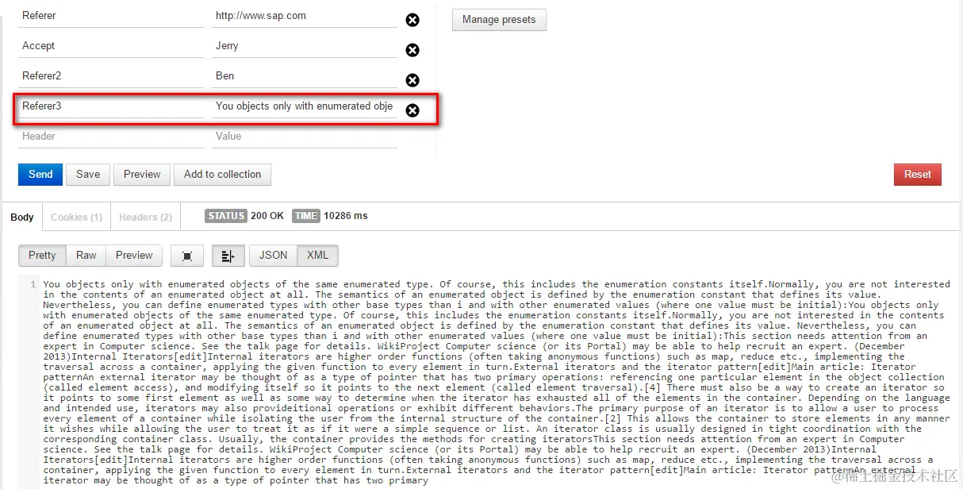Select Preview response view

pos(134,256)
